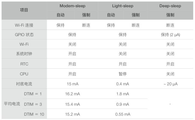Click the 系统时钟 row label
Image resolution: width=195 pixels, height=120 pixels.
(x=24, y=54)
